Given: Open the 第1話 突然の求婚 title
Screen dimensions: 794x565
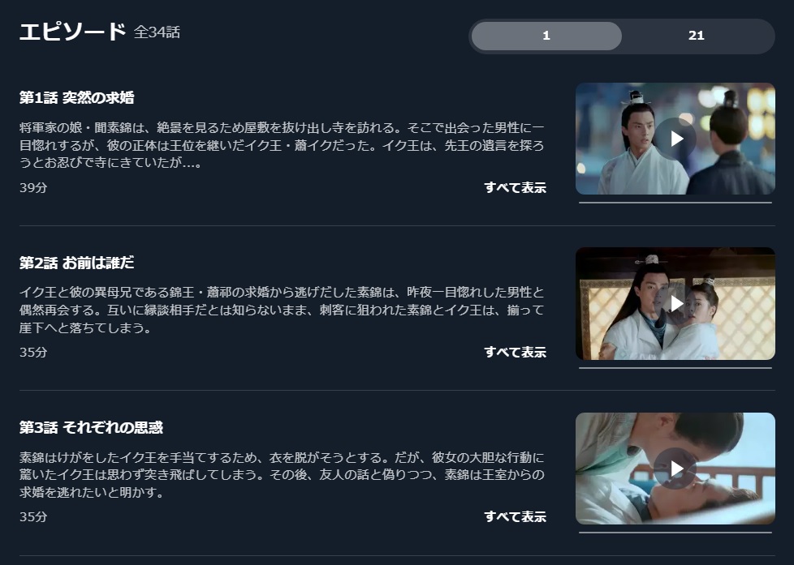Looking at the screenshot, I should tap(77, 97).
